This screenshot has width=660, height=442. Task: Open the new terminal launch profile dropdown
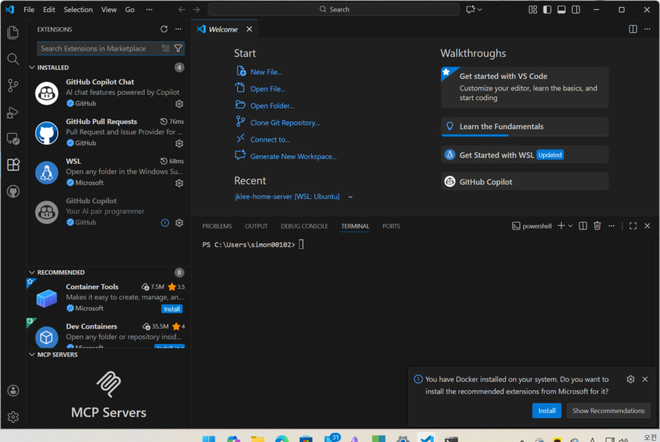[x=570, y=226]
